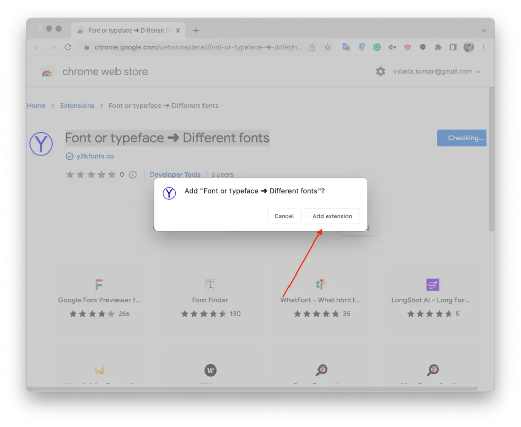Click the address bar URL

click(x=198, y=47)
